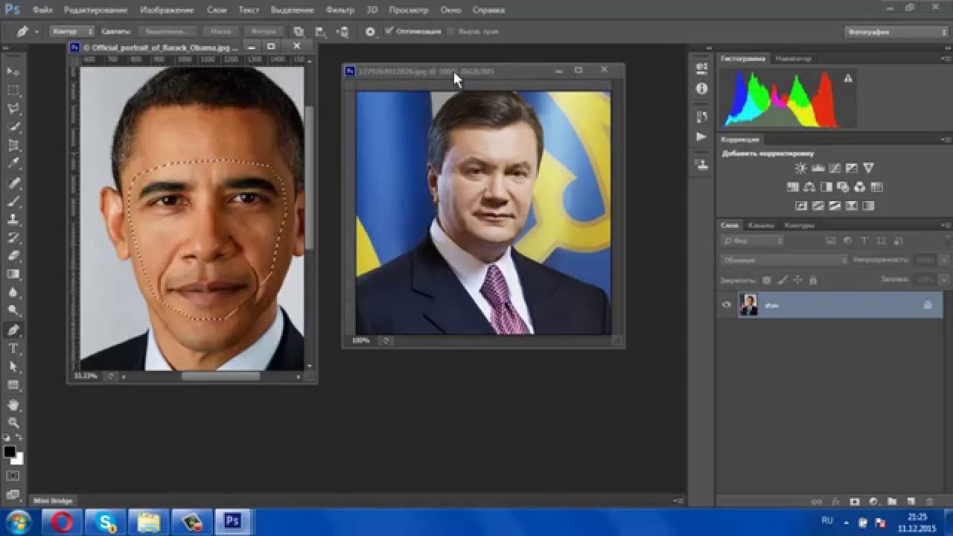Click the Маска button in options bar
Image resolution: width=953 pixels, height=536 pixels.
(x=220, y=32)
